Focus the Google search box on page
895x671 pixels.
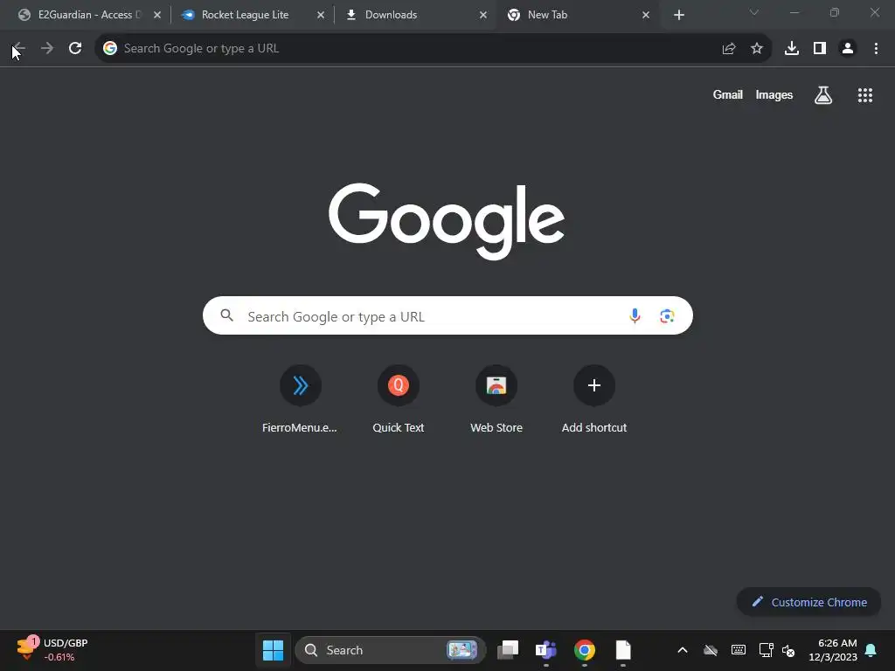(447, 315)
